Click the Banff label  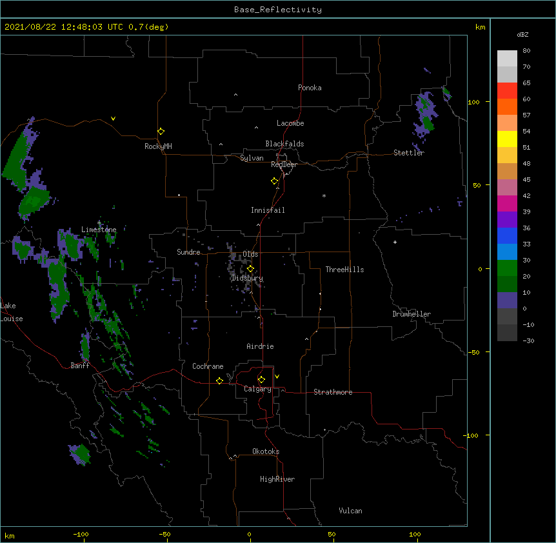click(x=80, y=366)
